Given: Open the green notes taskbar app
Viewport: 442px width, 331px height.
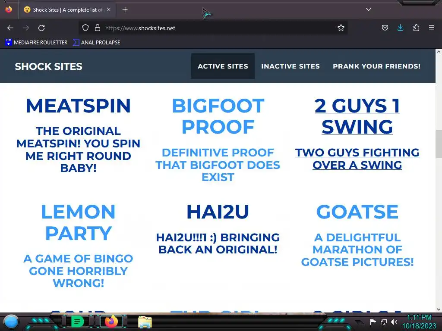Looking at the screenshot, I should [77, 322].
